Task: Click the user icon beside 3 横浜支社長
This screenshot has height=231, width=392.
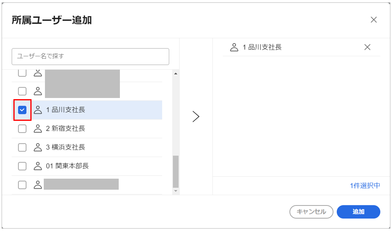Action: click(x=38, y=148)
